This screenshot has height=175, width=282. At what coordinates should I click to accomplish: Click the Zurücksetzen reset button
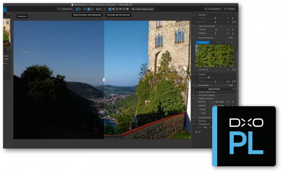(x=212, y=9)
